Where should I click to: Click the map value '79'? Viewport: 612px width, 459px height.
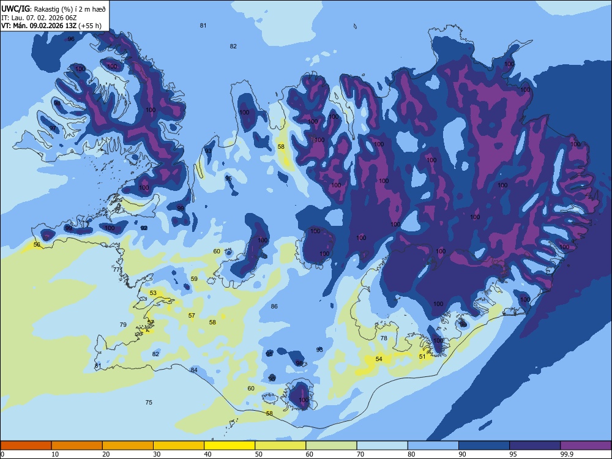click(x=123, y=324)
